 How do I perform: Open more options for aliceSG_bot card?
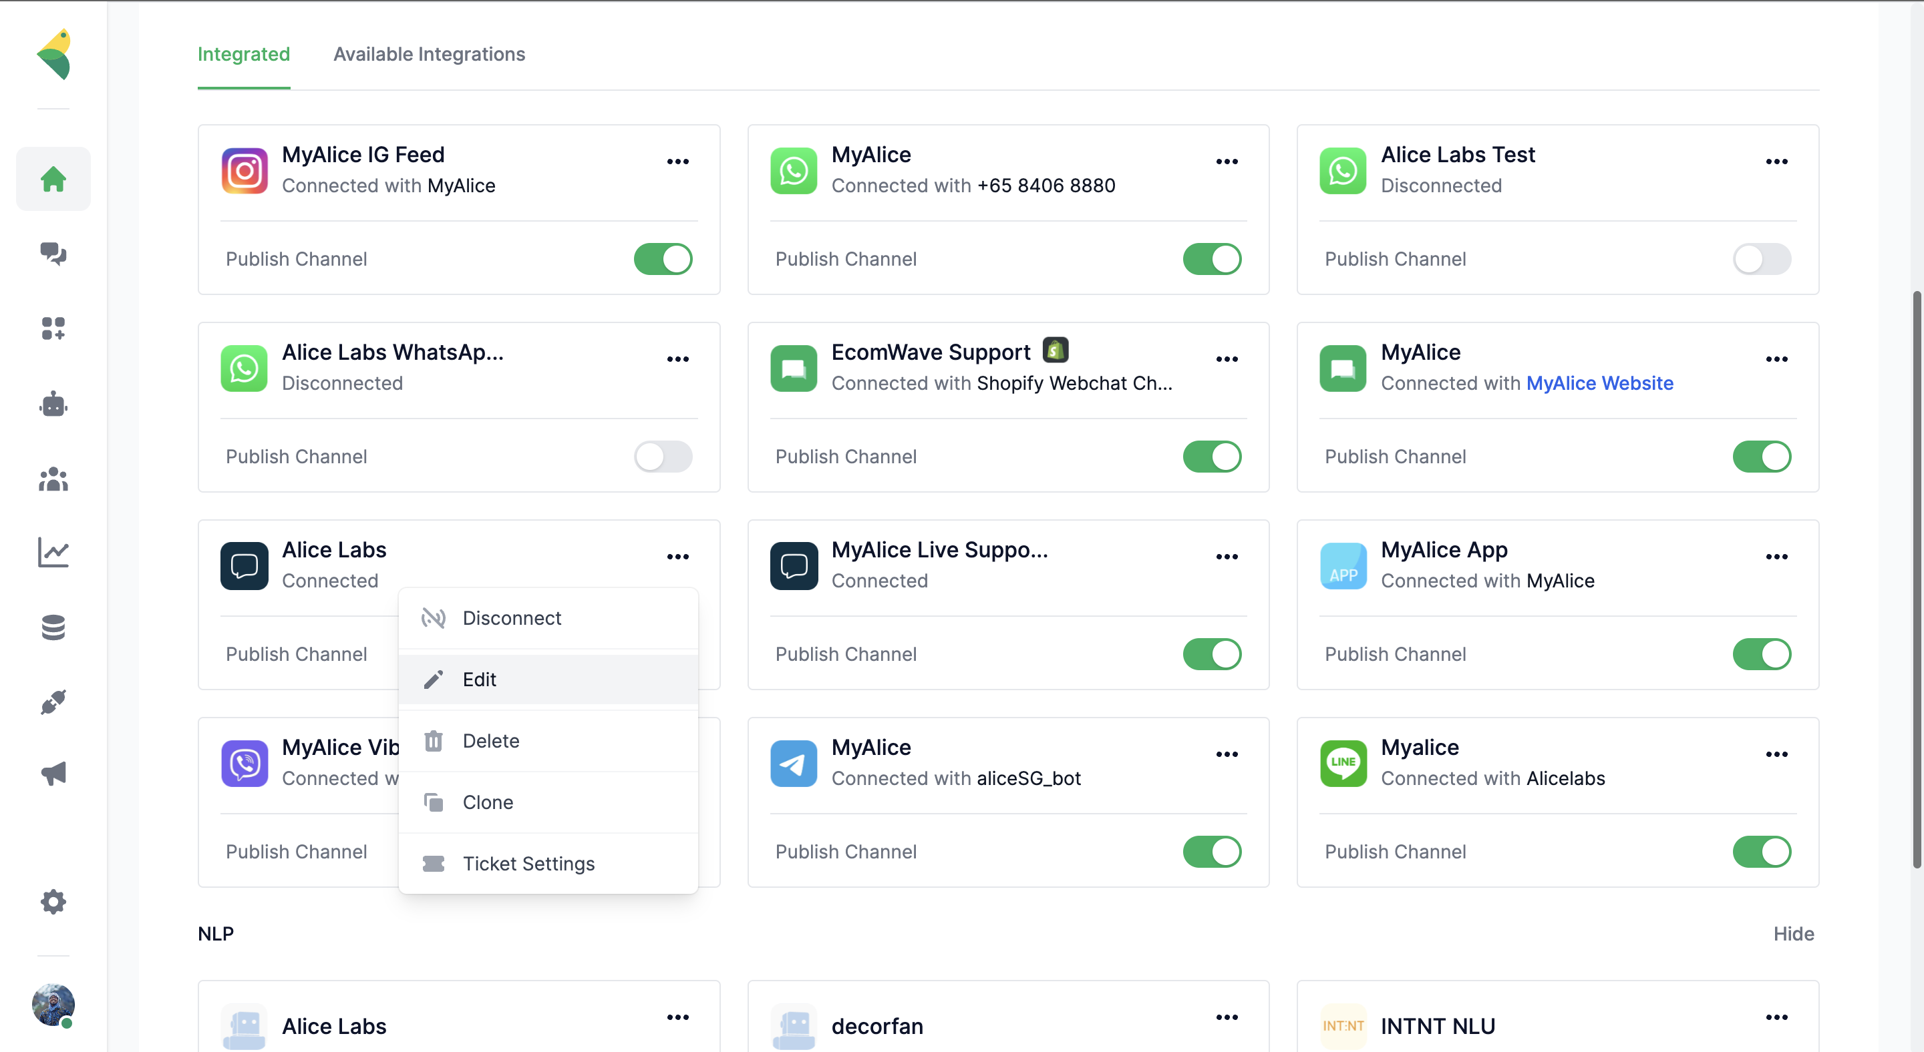click(x=1227, y=754)
